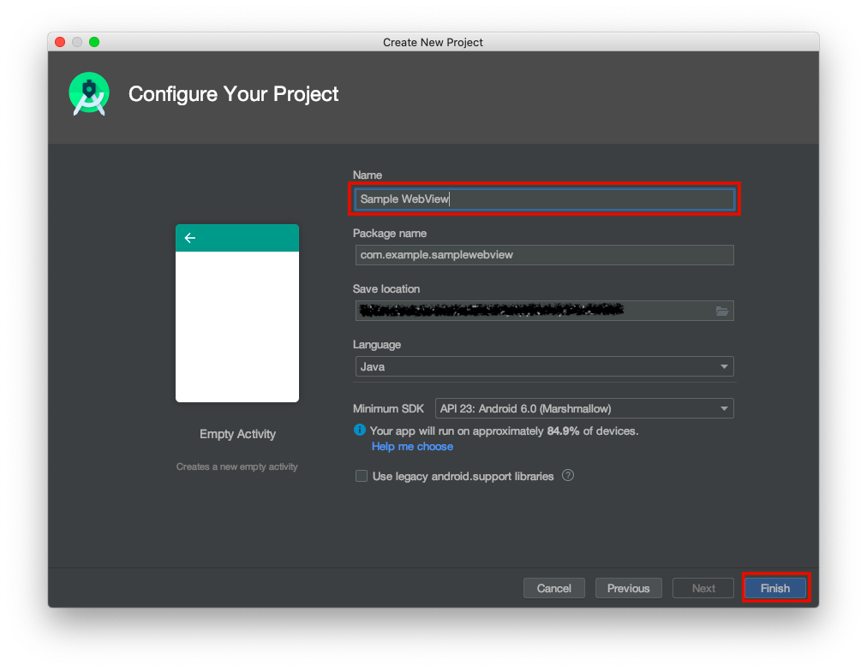Click the folder browse icon in Save location
The image size is (867, 671).
click(x=722, y=311)
